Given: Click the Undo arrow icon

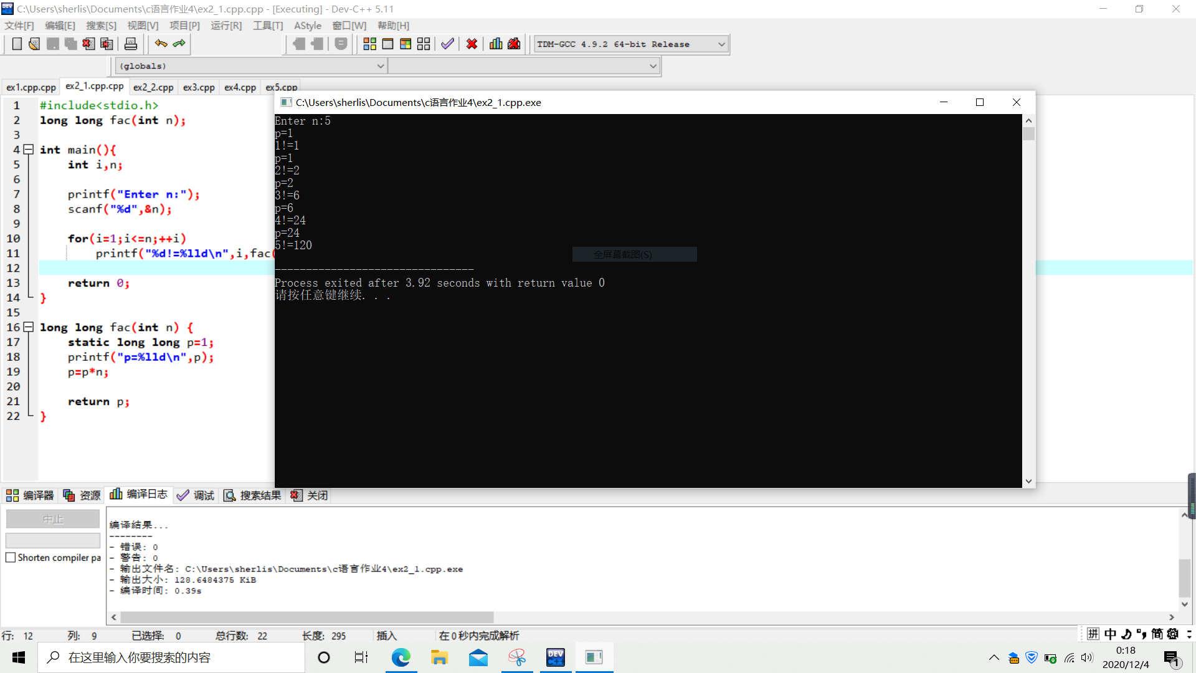Looking at the screenshot, I should point(161,44).
